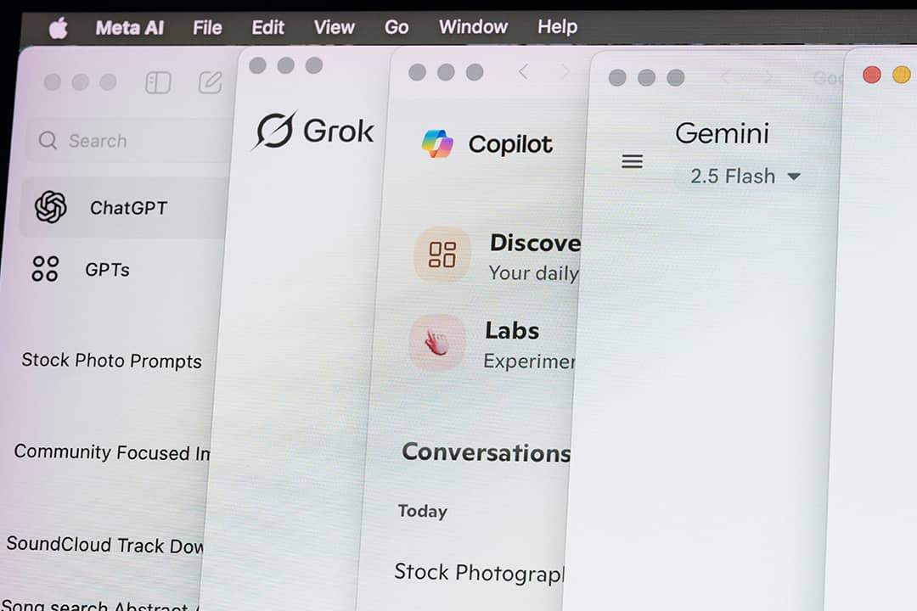917x611 pixels.
Task: Click the Search field in ChatGPT sidebar
Action: click(x=129, y=140)
